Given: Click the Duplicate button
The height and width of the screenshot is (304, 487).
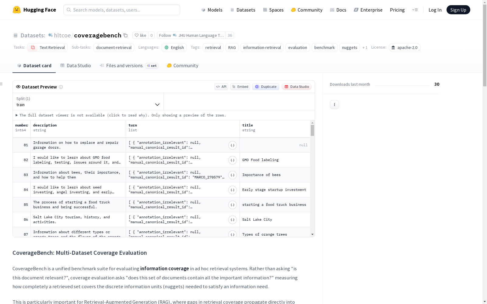Looking at the screenshot, I should click(x=266, y=87).
